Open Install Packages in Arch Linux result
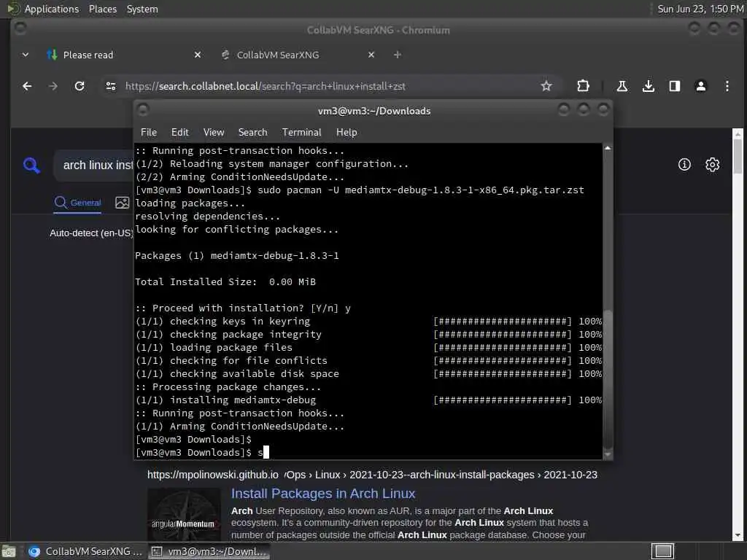The width and height of the screenshot is (747, 560). pyautogui.click(x=323, y=494)
